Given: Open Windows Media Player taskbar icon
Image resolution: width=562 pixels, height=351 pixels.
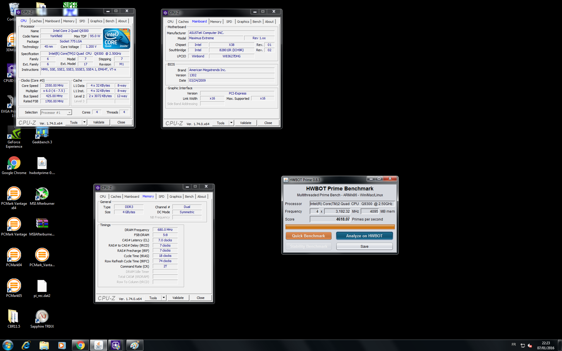Looking at the screenshot, I should click(x=62, y=345).
